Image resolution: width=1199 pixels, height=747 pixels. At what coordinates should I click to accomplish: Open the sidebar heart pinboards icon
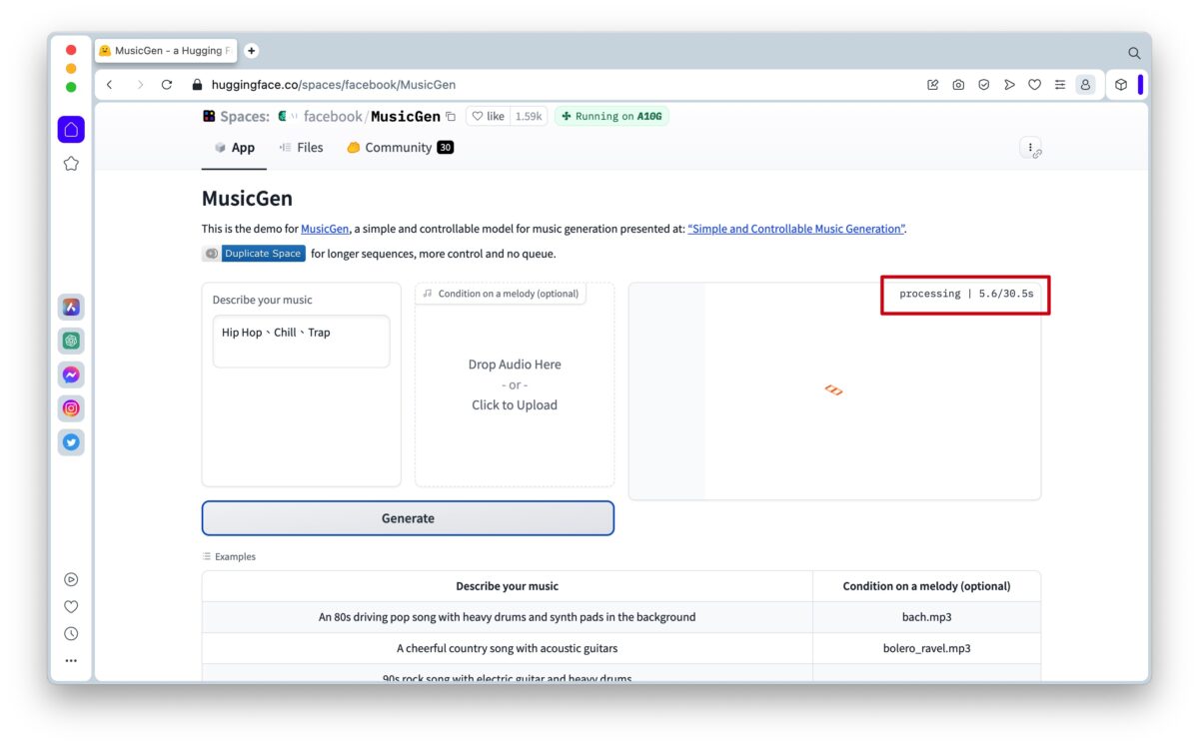71,606
